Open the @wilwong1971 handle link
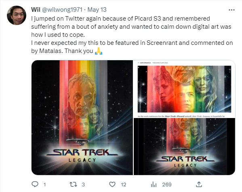Viewport: 242px width, 192px height. [62, 10]
